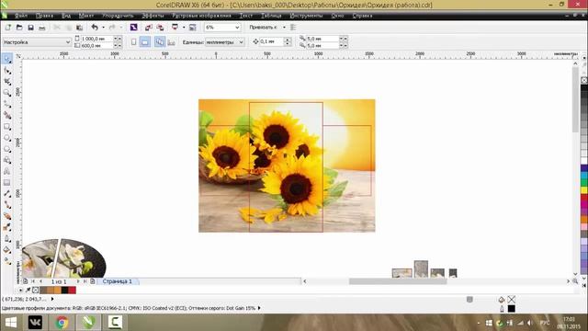Expand the cursor coordinates status arrow
Screen dimensions: 588x331
(52, 299)
